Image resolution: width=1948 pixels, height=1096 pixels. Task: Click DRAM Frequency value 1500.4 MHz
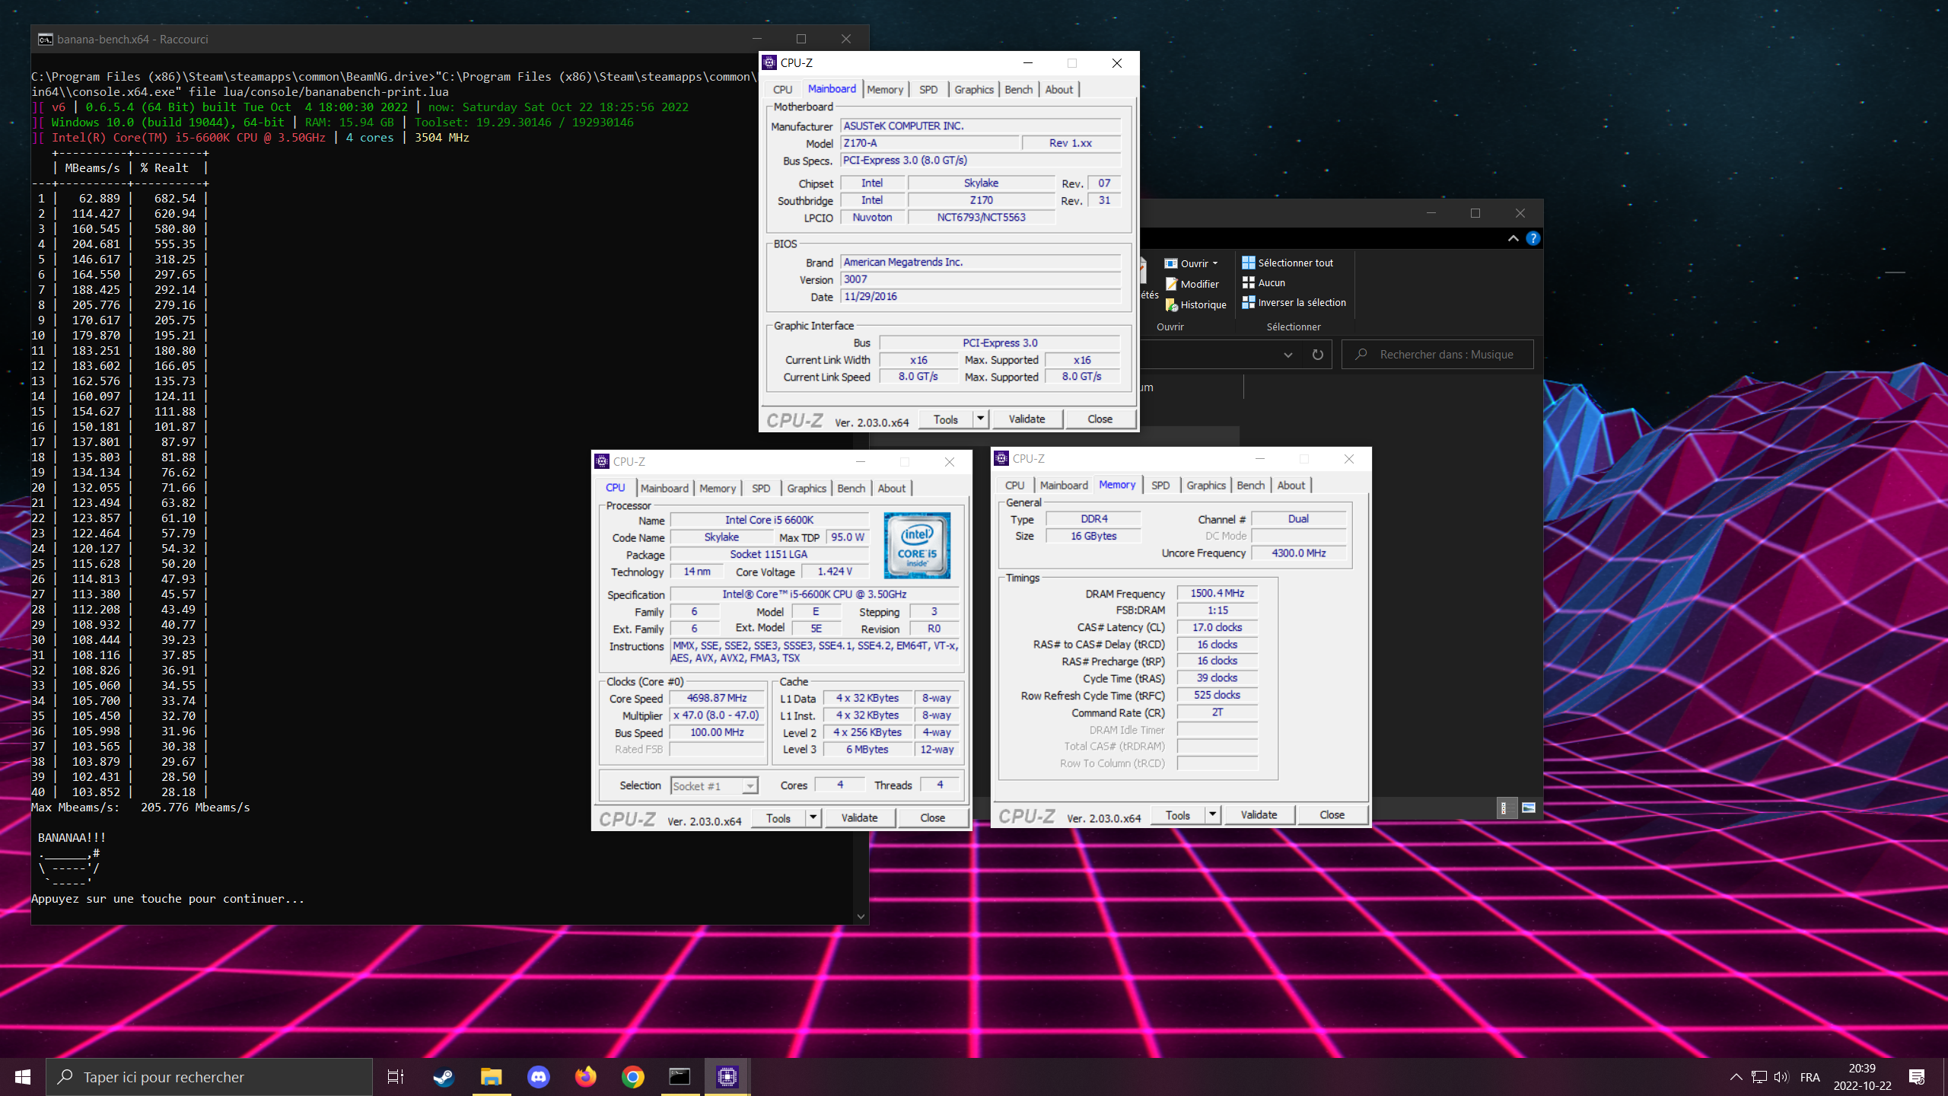pos(1217,594)
